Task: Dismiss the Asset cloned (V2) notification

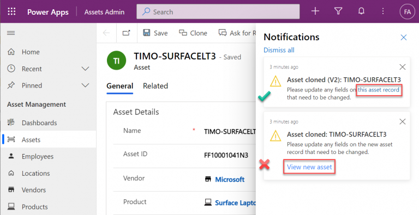Action: [403, 67]
